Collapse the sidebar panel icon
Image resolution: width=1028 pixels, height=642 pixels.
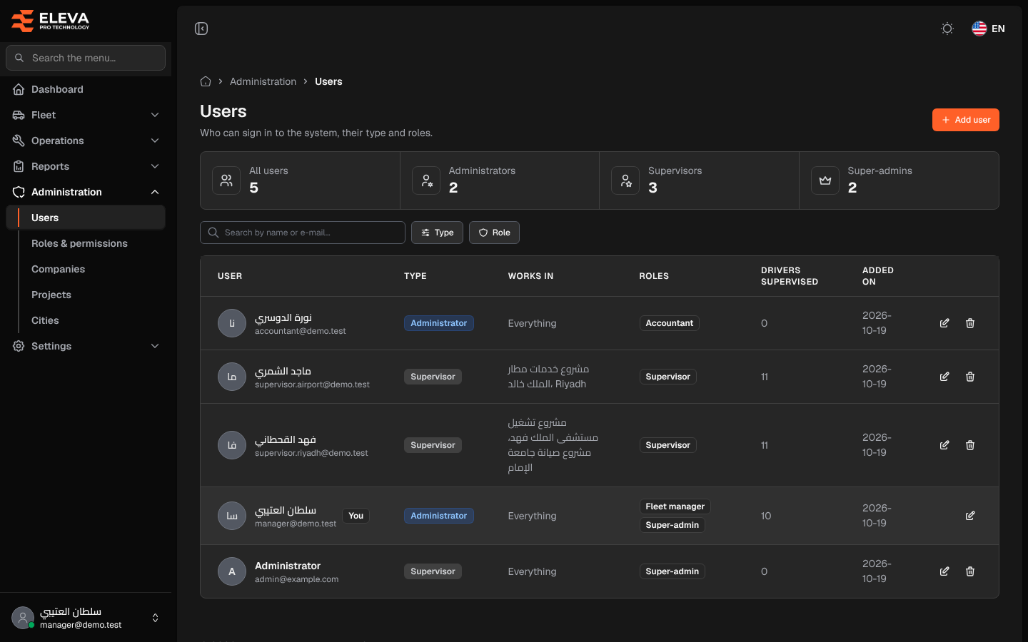[201, 29]
